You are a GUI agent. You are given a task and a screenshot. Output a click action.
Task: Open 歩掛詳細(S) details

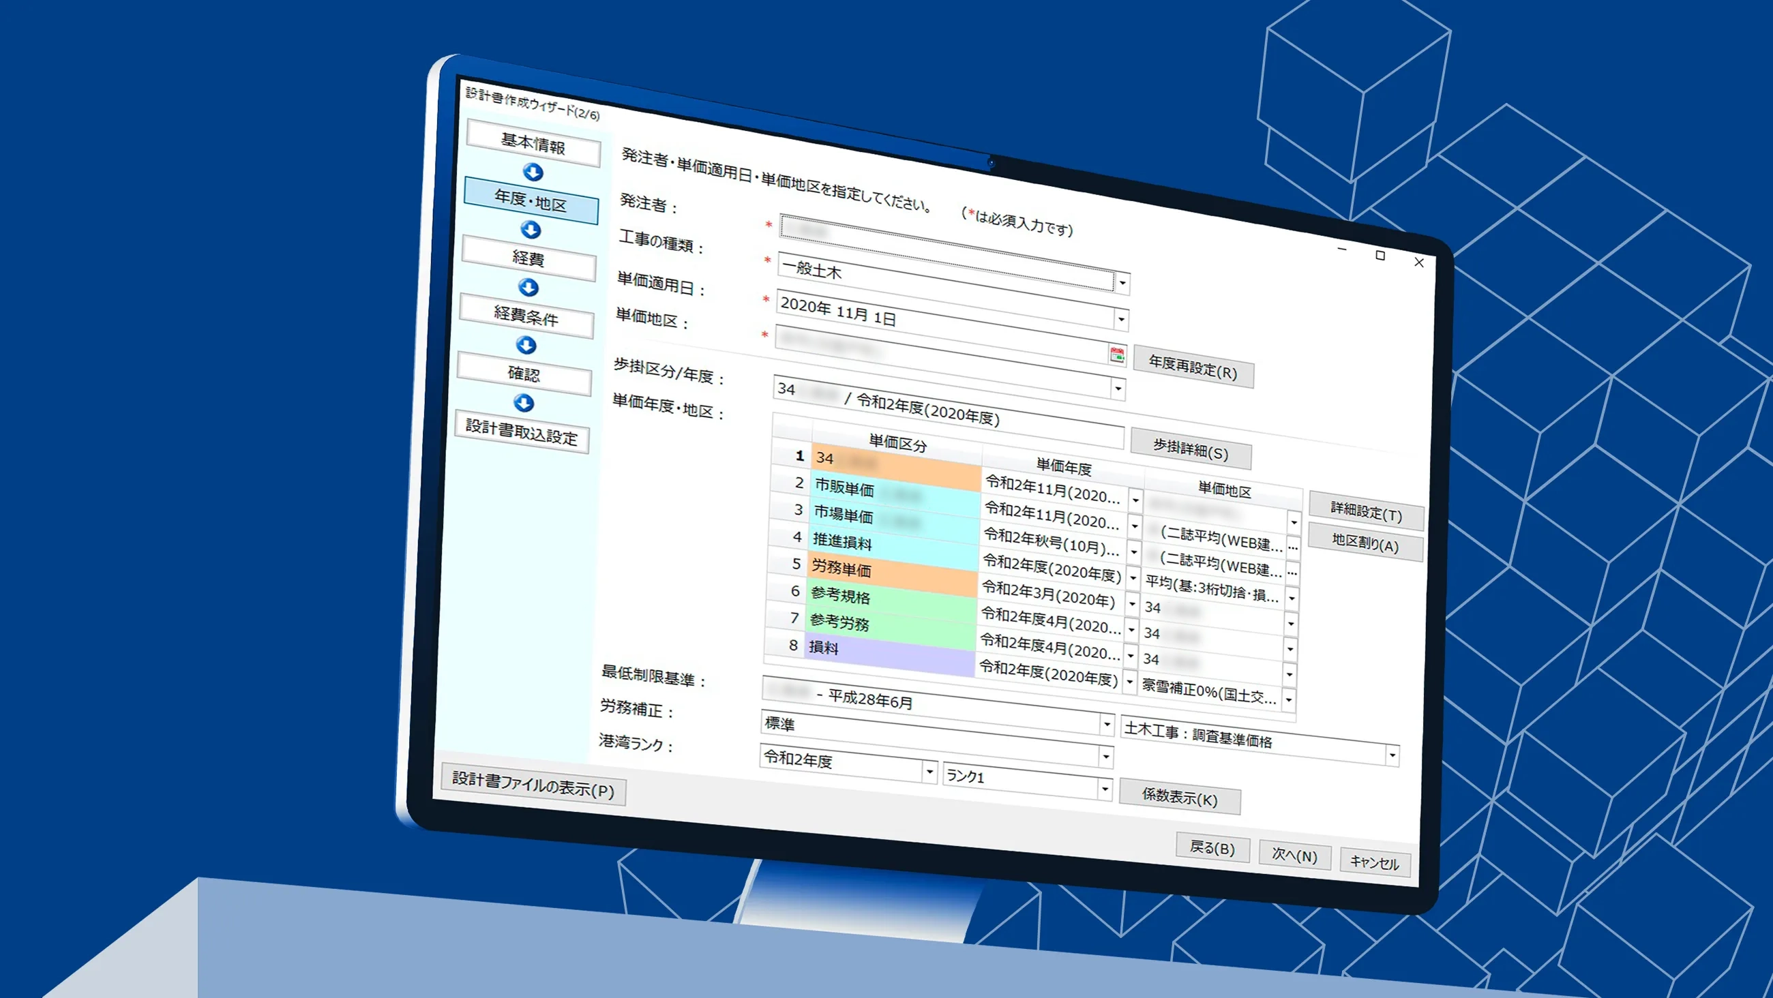pyautogui.click(x=1191, y=449)
